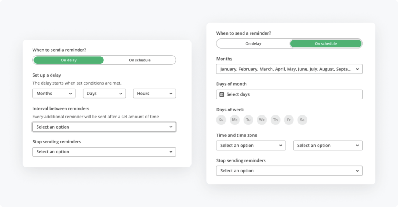
Task: Switch to On delay tab in left card
Action: [69, 60]
